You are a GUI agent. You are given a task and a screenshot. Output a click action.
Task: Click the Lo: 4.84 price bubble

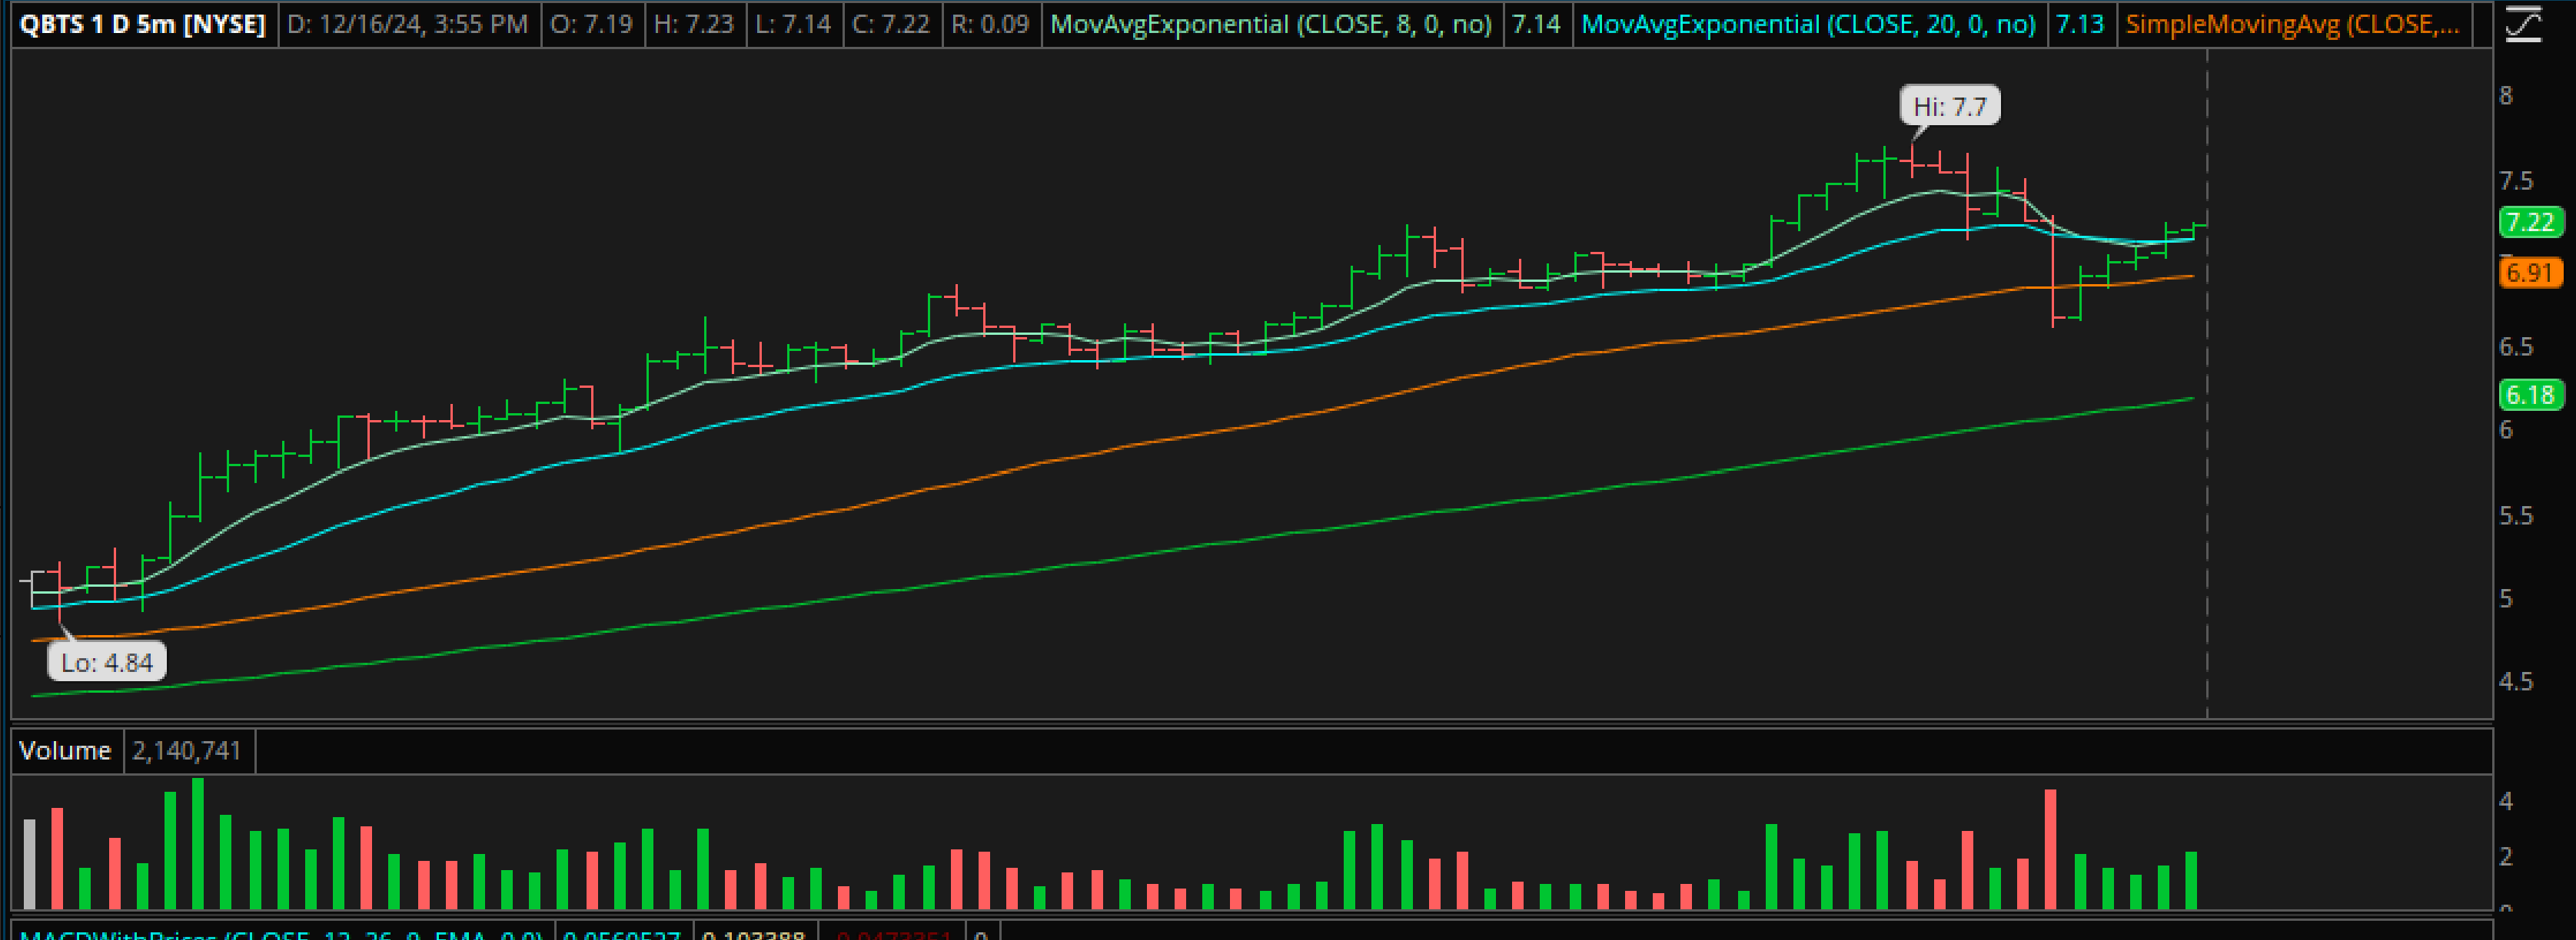(107, 662)
